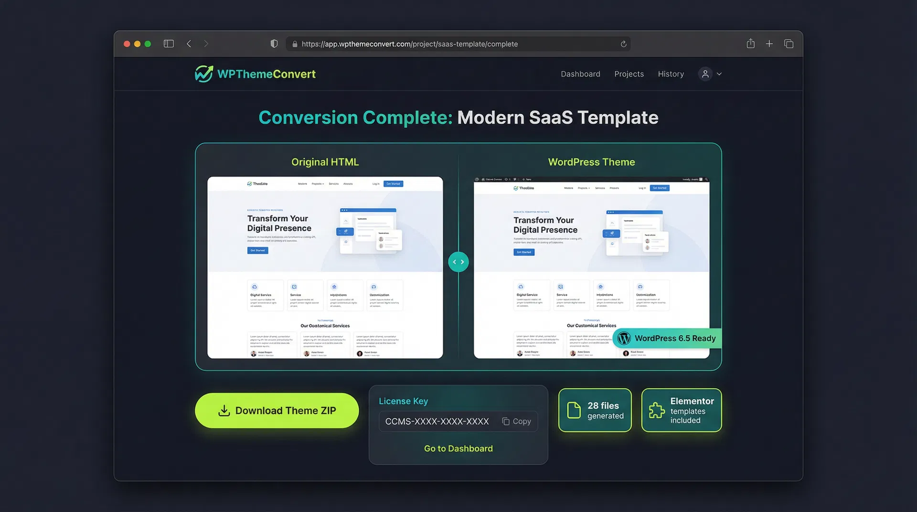This screenshot has width=917, height=512.
Task: Expand the account dropdown chevron
Action: pos(719,74)
